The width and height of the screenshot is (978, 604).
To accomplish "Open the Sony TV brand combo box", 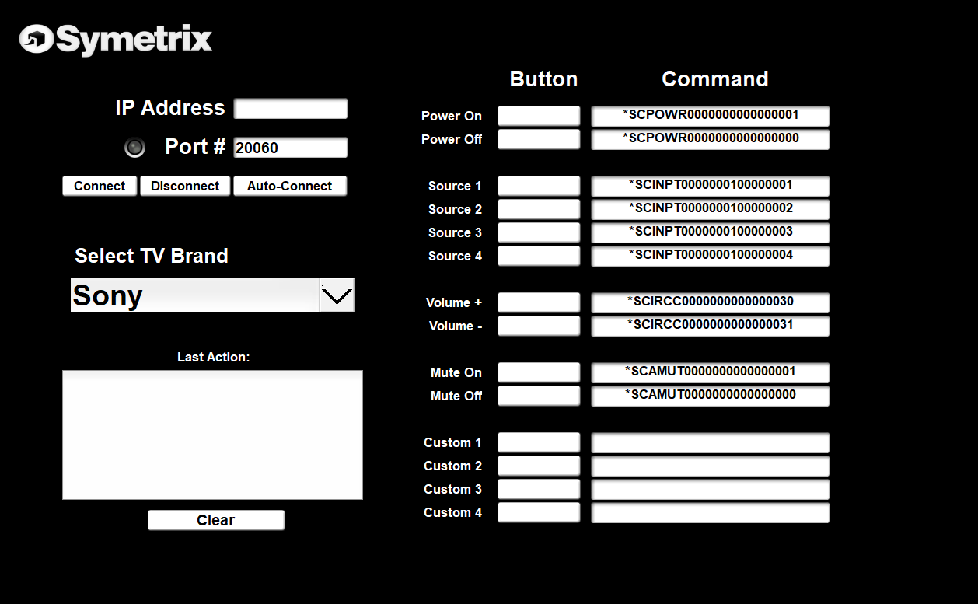I will pyautogui.click(x=194, y=295).
